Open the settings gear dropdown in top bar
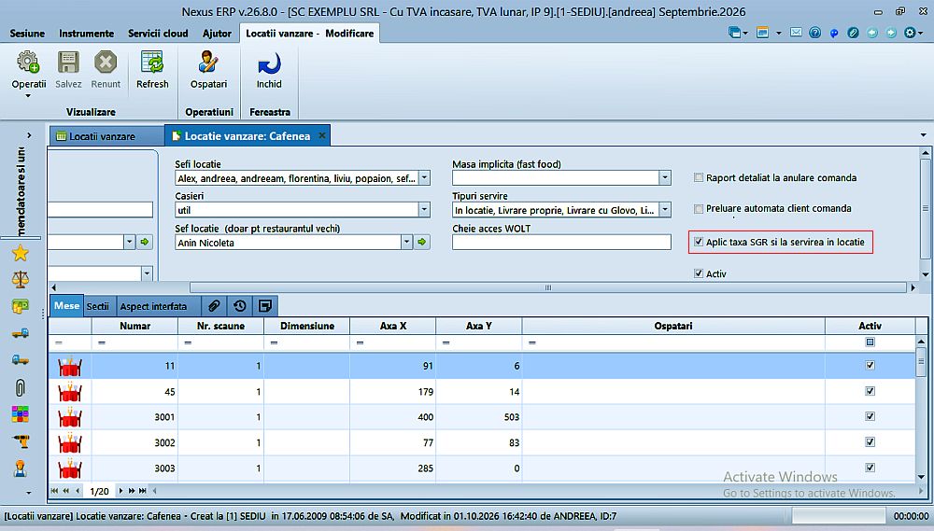This screenshot has width=934, height=531. click(913, 33)
